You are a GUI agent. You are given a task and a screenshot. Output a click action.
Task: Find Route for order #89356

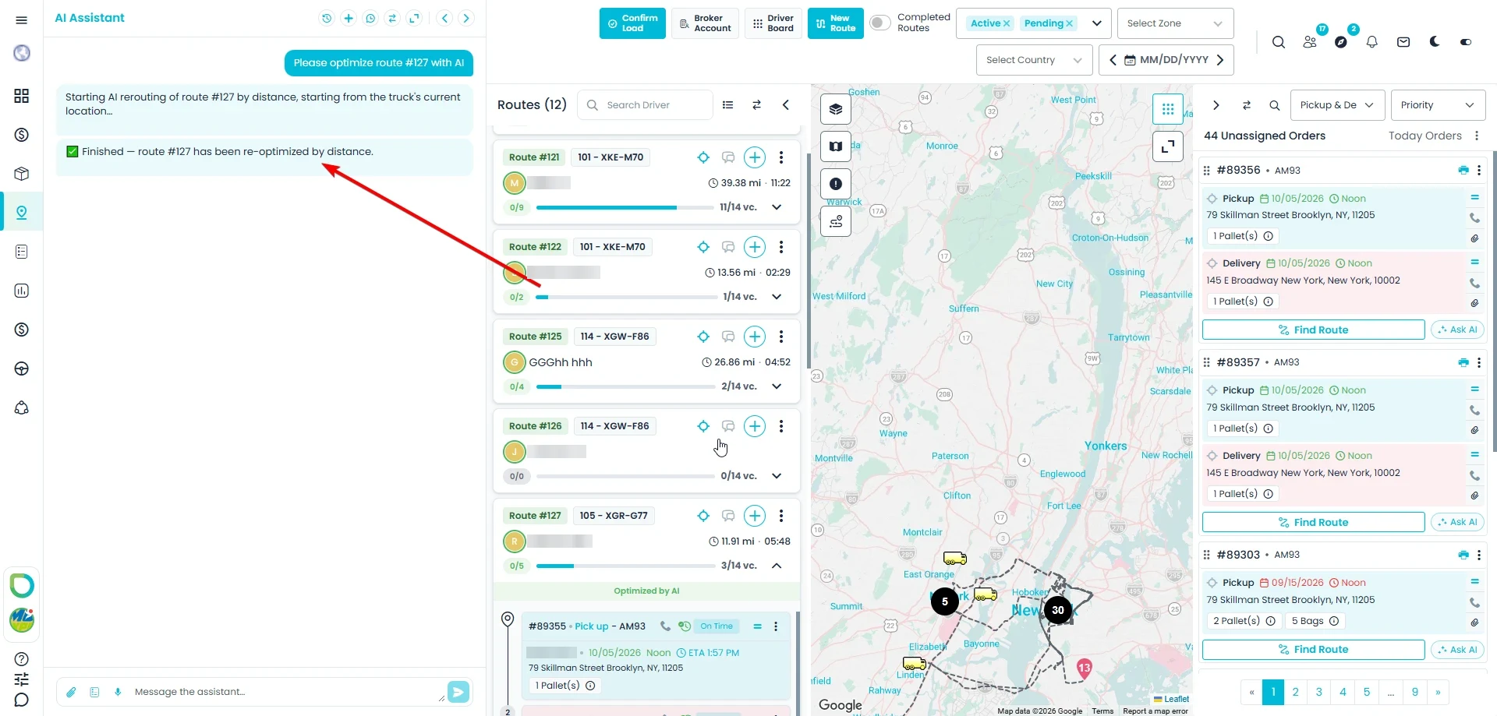(1313, 330)
